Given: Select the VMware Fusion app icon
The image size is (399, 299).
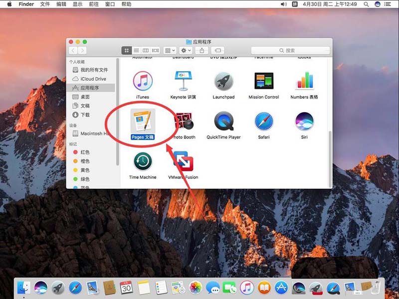Looking at the screenshot, I should [183, 161].
